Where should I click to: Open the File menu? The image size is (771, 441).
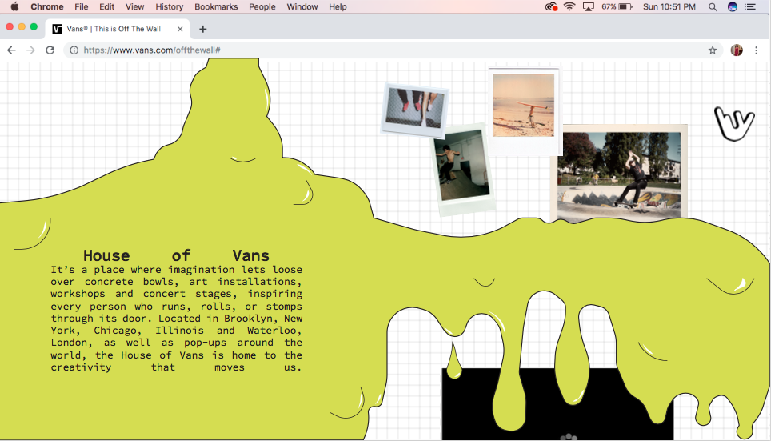click(x=81, y=7)
